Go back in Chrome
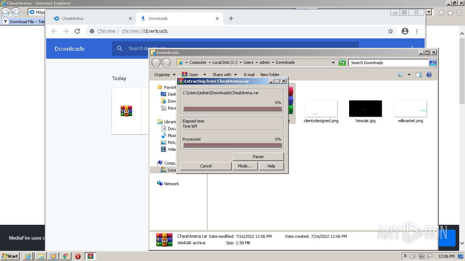465x261 pixels. [x=54, y=31]
